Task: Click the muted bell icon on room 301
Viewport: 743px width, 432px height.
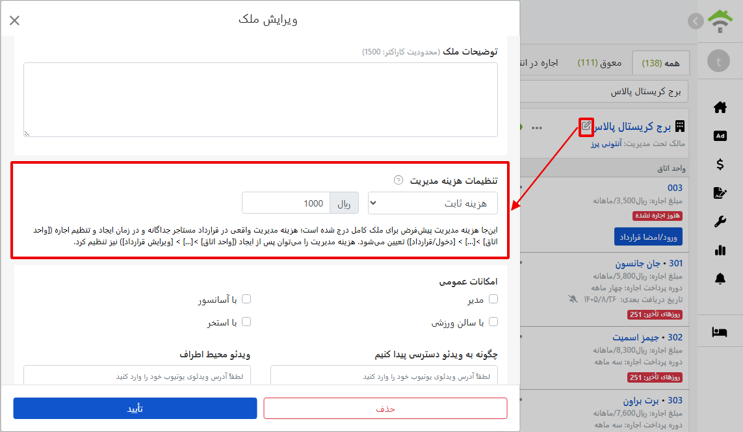Action: [x=573, y=299]
